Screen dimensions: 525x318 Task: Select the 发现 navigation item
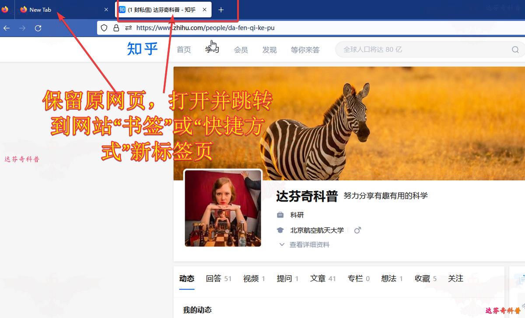coord(269,49)
